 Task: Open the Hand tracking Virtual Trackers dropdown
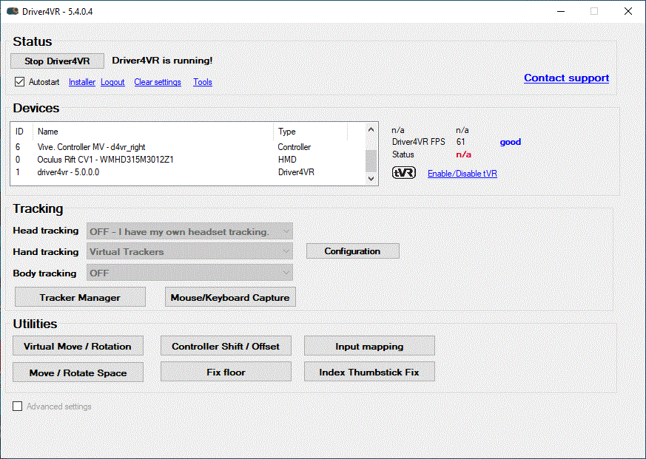189,251
